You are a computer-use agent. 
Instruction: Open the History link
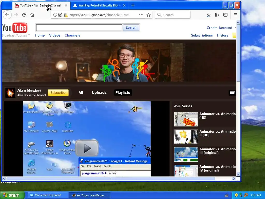point(223,35)
